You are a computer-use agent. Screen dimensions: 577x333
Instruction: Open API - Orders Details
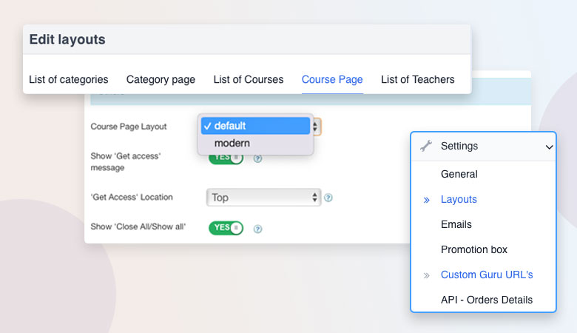tap(487, 300)
